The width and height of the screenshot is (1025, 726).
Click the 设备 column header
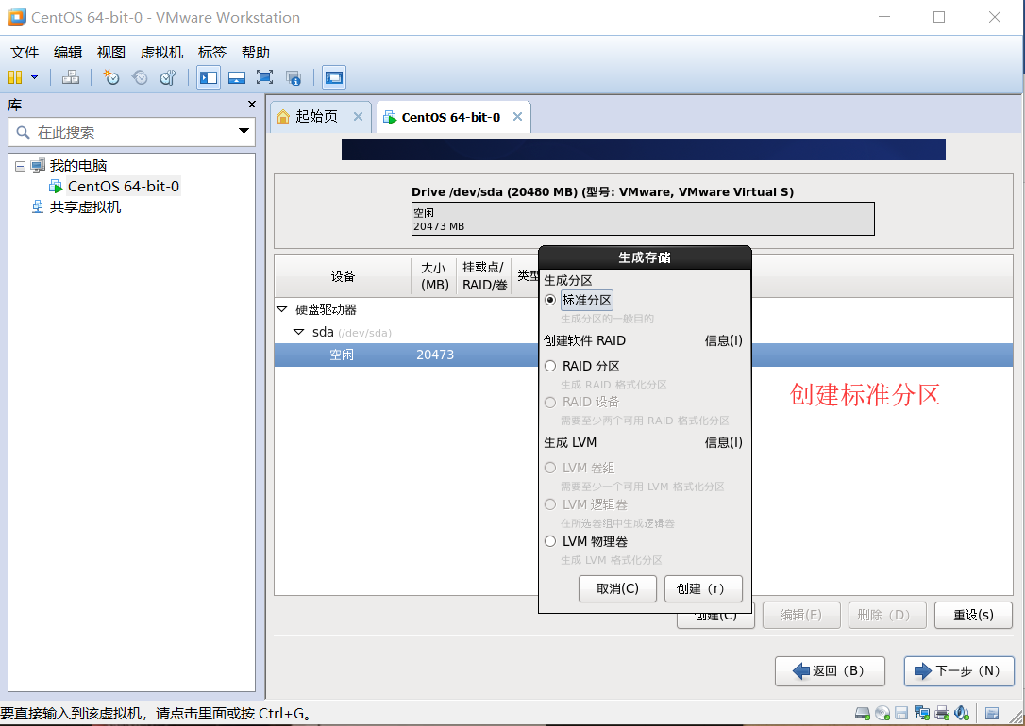pos(343,276)
